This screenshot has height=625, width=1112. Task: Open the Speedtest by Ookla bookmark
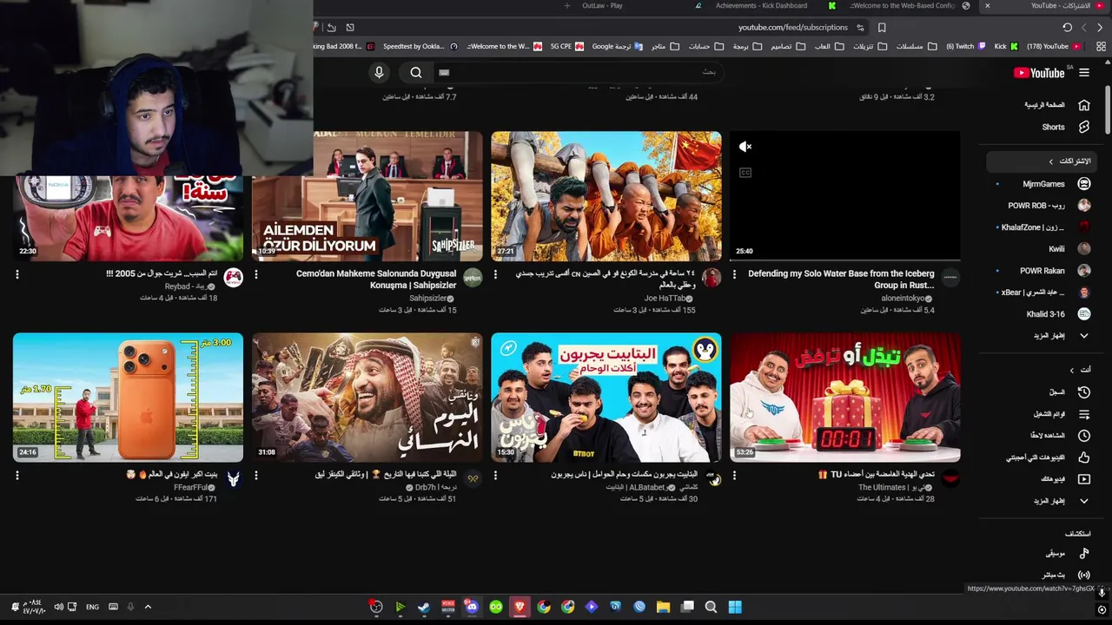[420, 47]
